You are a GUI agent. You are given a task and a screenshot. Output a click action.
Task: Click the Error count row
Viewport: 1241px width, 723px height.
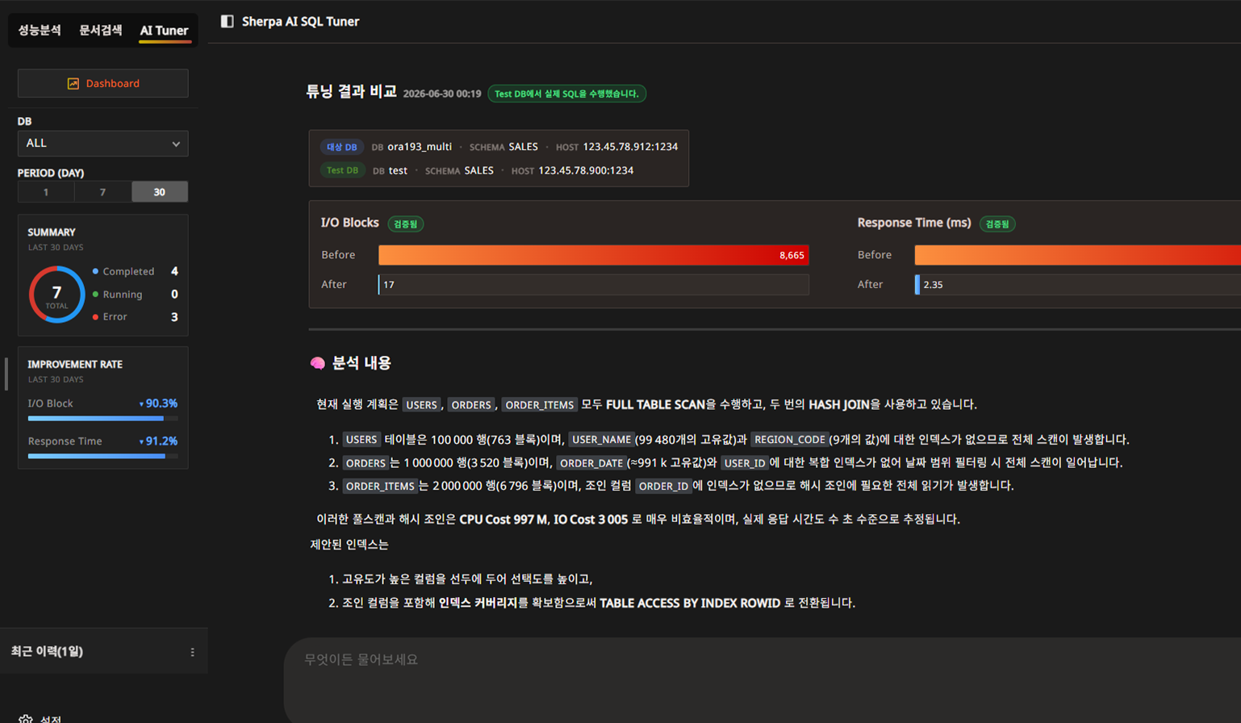pyautogui.click(x=136, y=316)
